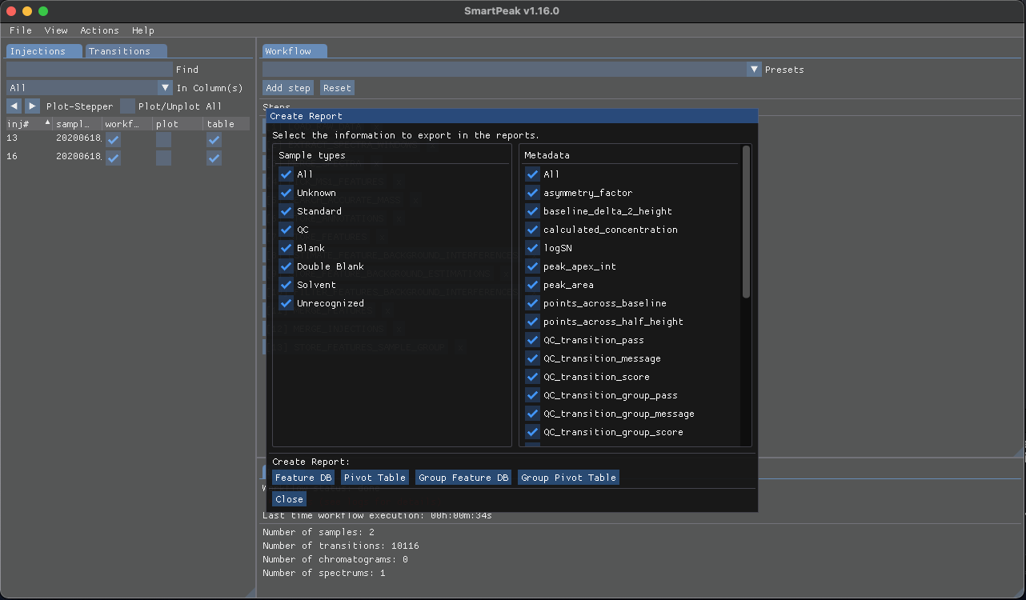Uncheck the Unknown sample type

(286, 193)
